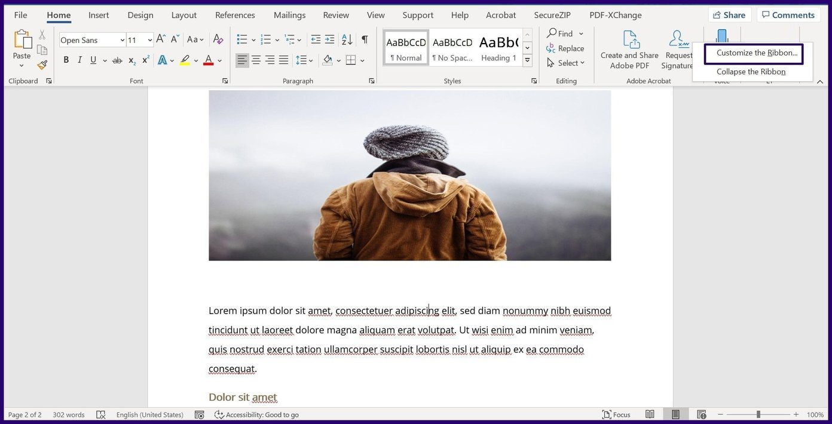This screenshot has height=424, width=832.
Task: Click the Share button
Action: click(x=729, y=15)
